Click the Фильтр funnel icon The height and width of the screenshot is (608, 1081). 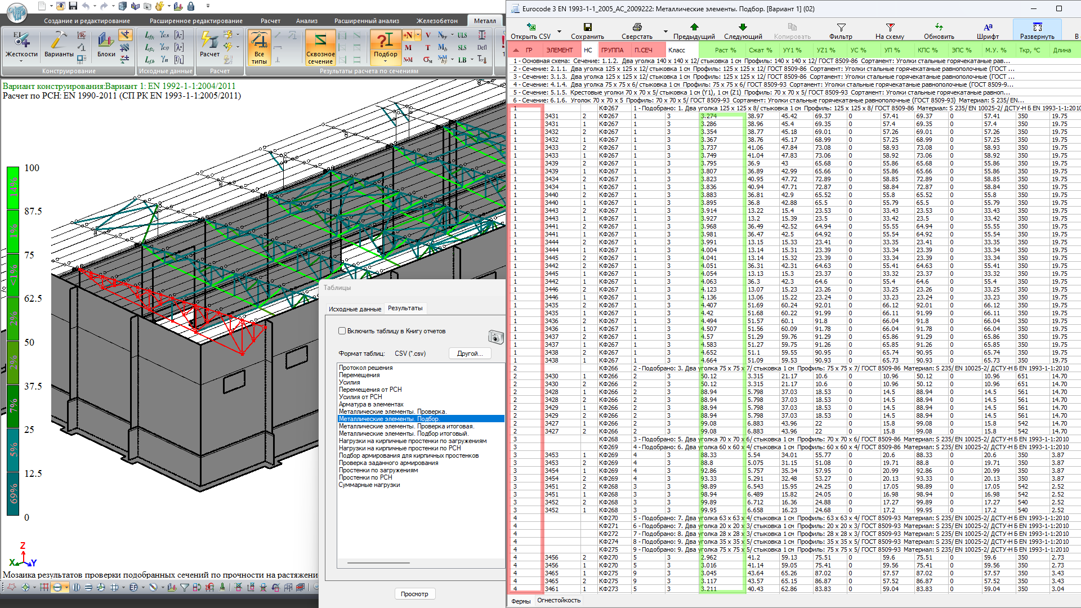(x=841, y=27)
